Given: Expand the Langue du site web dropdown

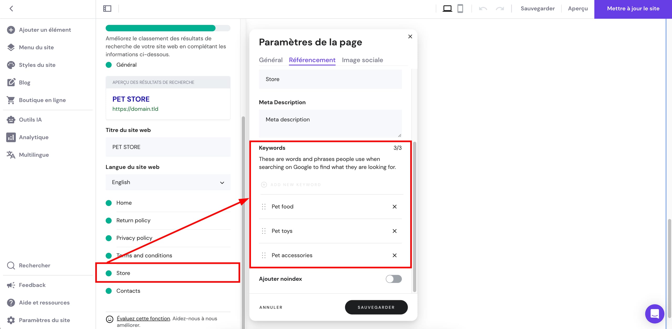Looking at the screenshot, I should pos(168,182).
